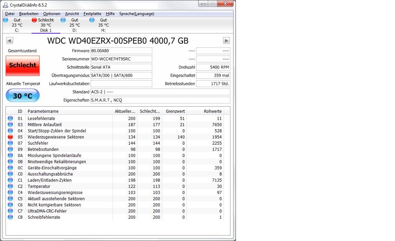The width and height of the screenshot is (395, 241).
Task: Click the blue status orb for drive D:
Action: pyautogui.click(x=63, y=20)
